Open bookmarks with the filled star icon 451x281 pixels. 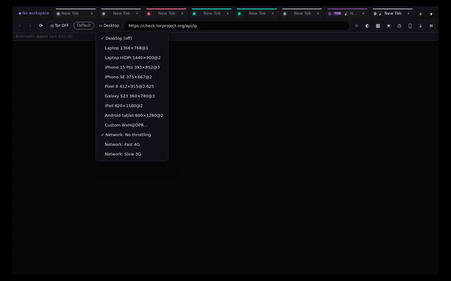click(x=389, y=26)
